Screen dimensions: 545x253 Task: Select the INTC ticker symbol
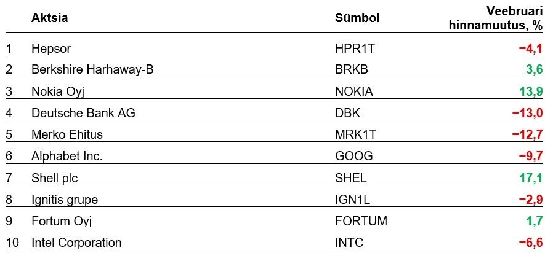click(x=348, y=243)
